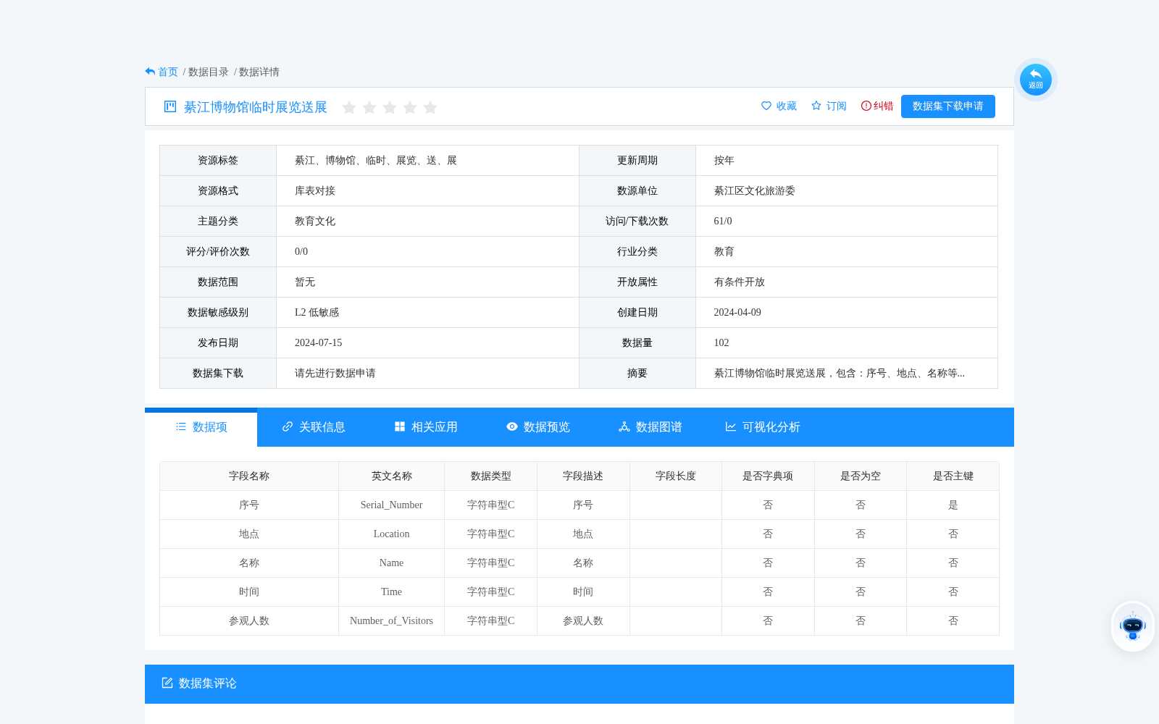
Task: Click the chart icon on 可视化分析 tab
Action: click(x=731, y=426)
